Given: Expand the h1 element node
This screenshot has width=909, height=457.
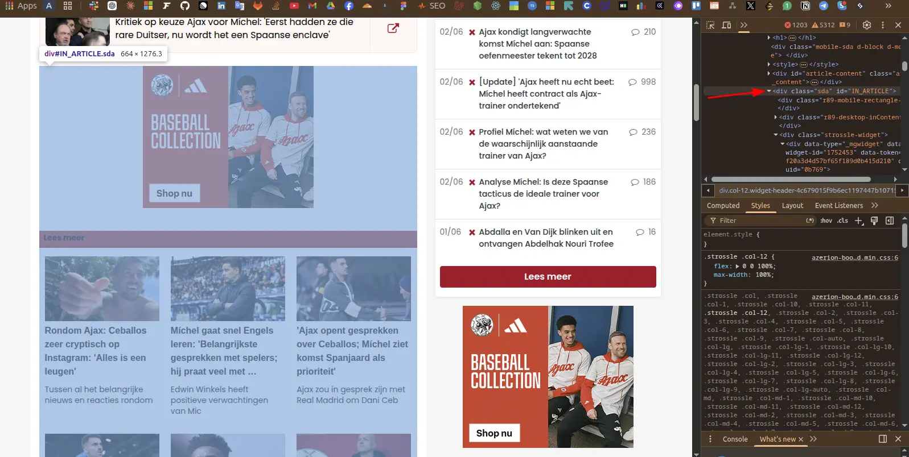Looking at the screenshot, I should pyautogui.click(x=769, y=38).
